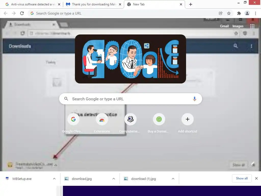
Task: Open the Buy a Domai... shortcut
Action: point(159,123)
